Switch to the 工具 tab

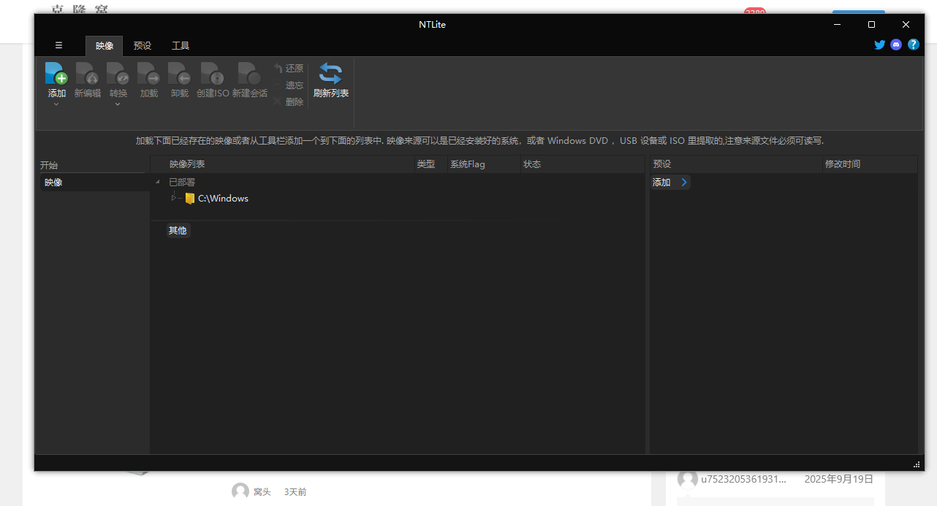tap(181, 46)
